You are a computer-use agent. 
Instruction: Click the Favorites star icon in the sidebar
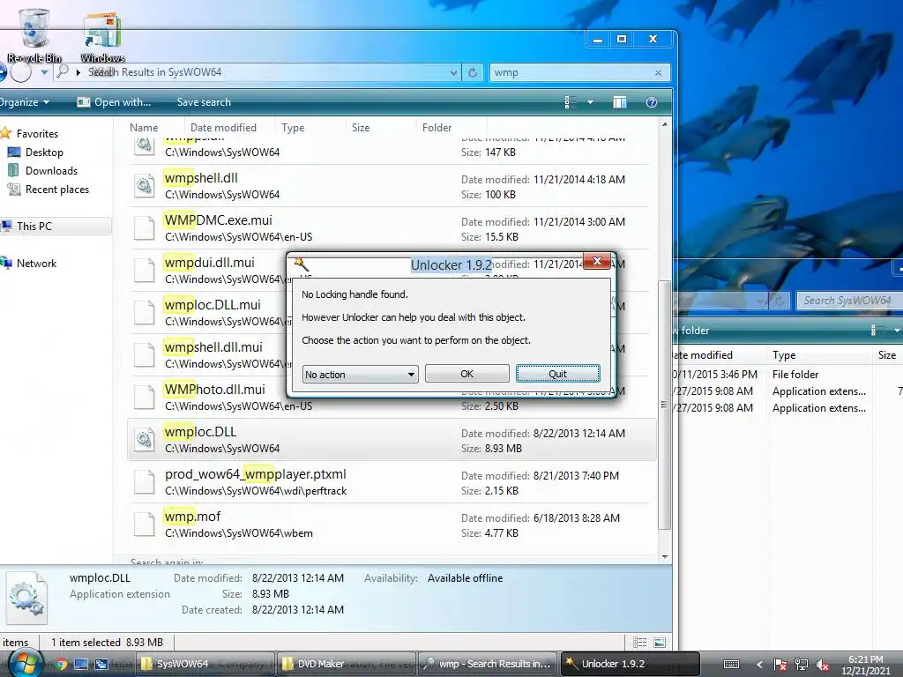coord(6,133)
